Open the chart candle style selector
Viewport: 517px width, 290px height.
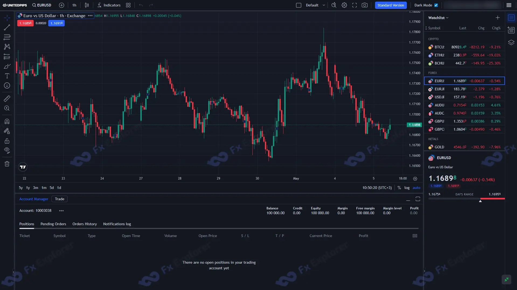pos(87,5)
